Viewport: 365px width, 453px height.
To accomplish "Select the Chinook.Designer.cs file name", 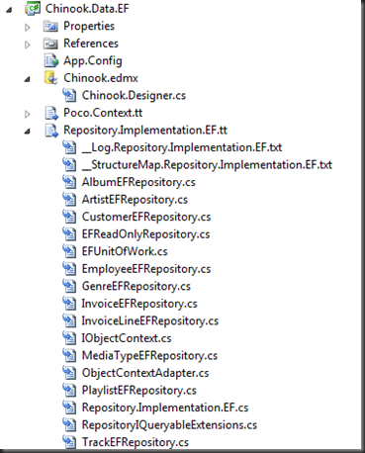I will click(x=134, y=96).
